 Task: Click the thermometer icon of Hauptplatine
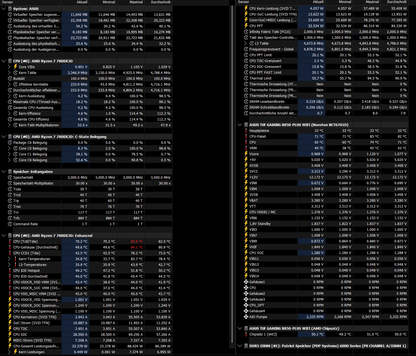246,130
